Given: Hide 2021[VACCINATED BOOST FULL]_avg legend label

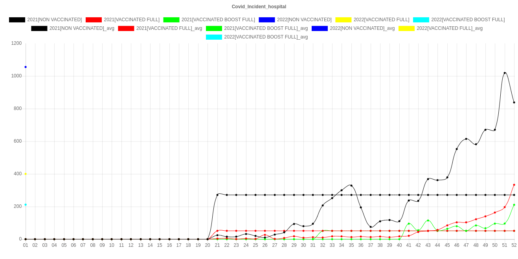Looking at the screenshot, I should [x=266, y=28].
